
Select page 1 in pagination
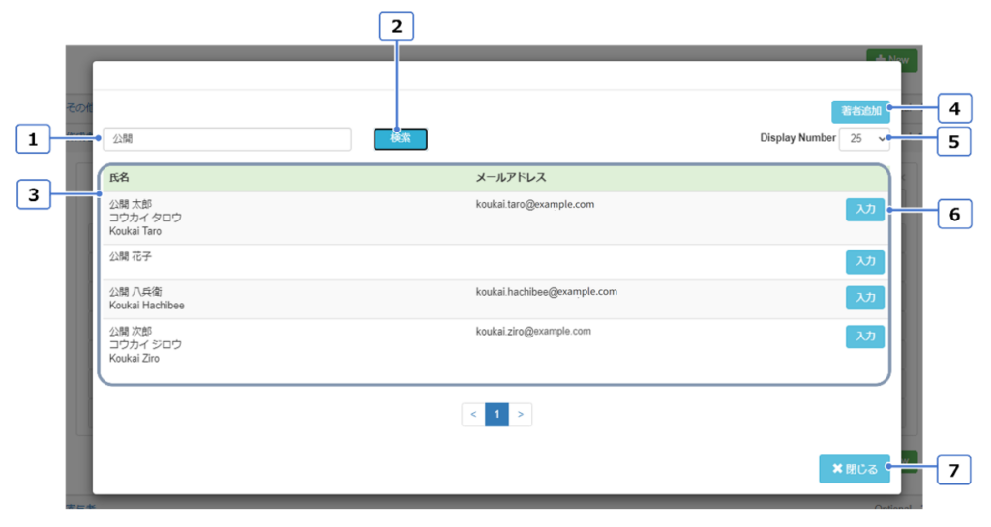(x=496, y=415)
